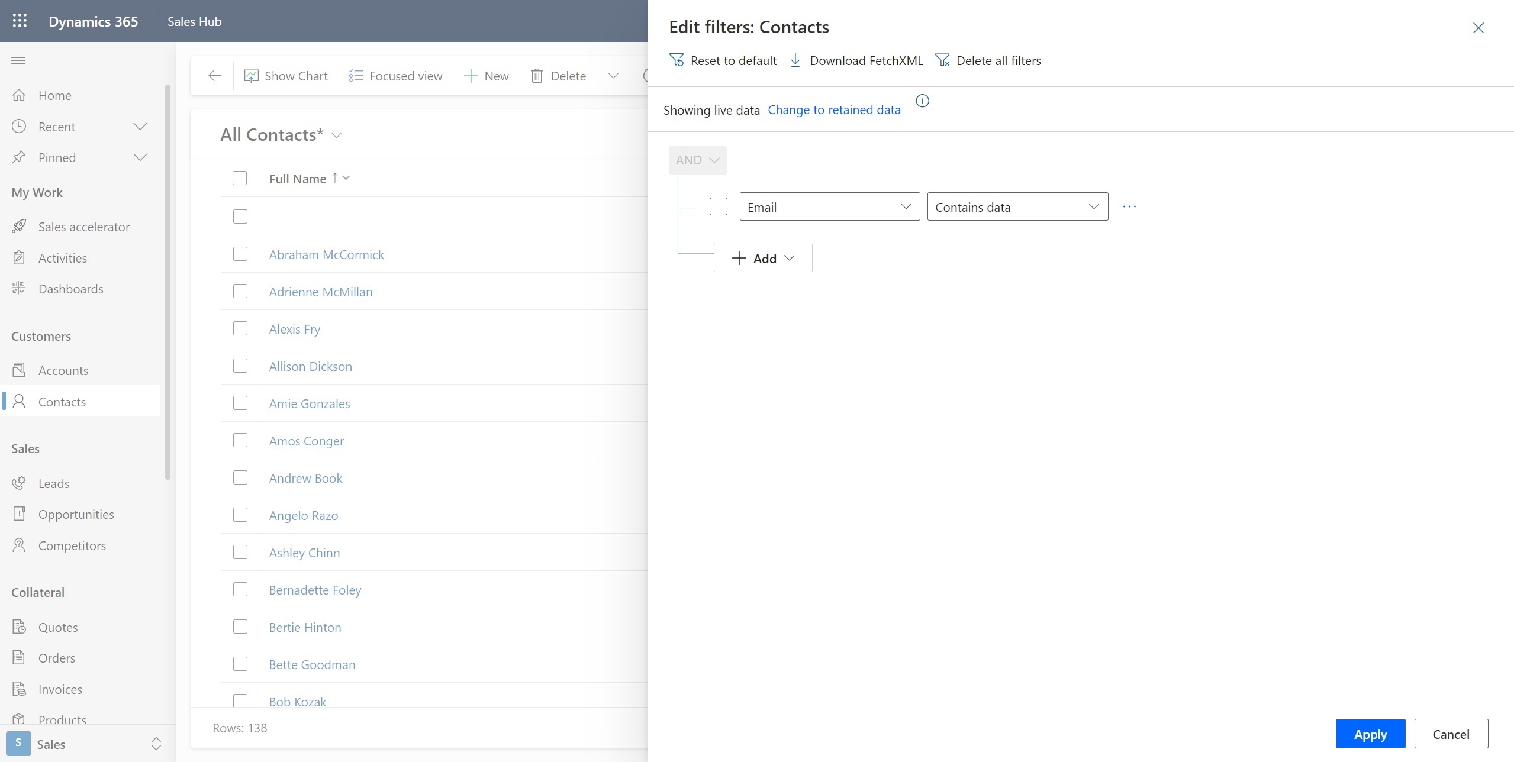This screenshot has height=762, width=1514.
Task: Open Accounts icon in sidebar
Action: [19, 370]
